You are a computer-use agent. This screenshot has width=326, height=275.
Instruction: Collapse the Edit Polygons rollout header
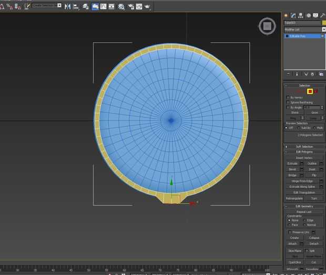304,151
